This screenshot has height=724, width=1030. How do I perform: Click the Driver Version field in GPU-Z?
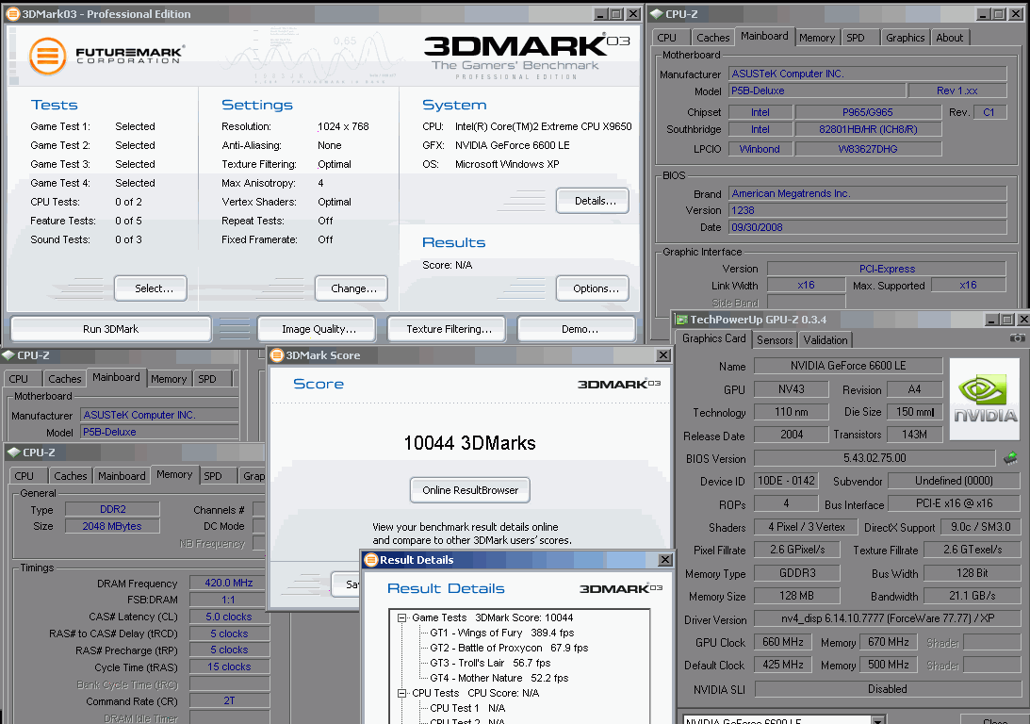(887, 618)
